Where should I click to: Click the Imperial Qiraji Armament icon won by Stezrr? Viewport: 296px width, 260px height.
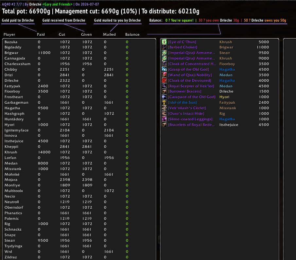[x=164, y=53]
